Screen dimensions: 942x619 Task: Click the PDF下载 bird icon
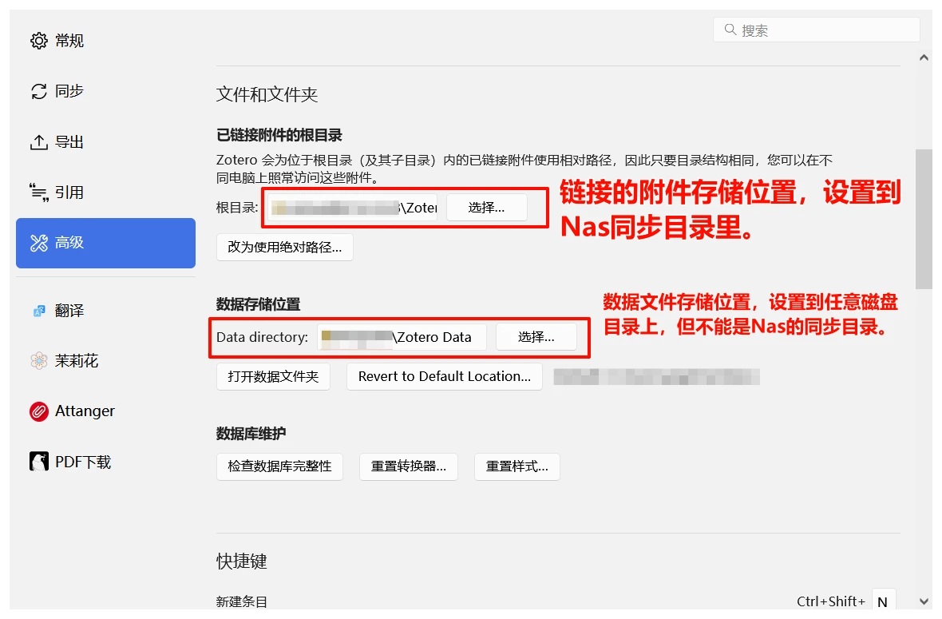tap(39, 462)
